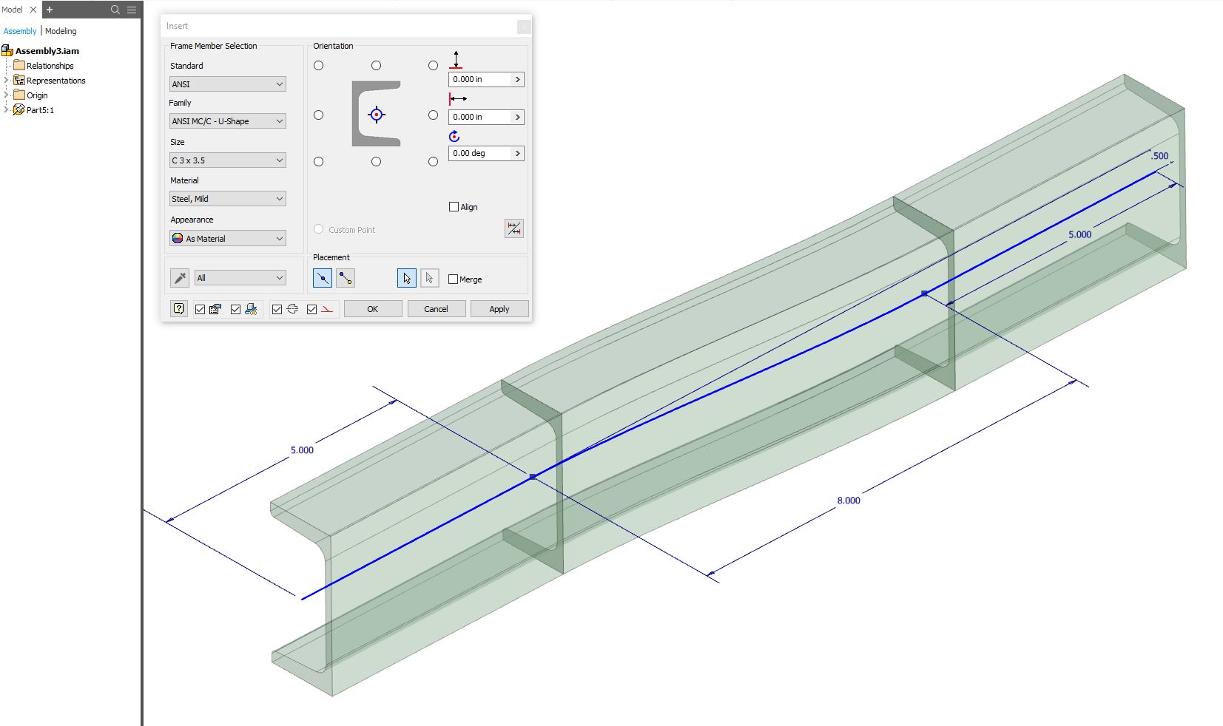Select the Insert Members Between Points placement mode

point(346,278)
